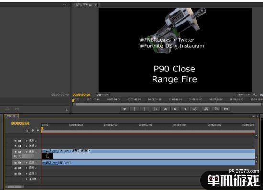Image resolution: width=263 pixels, height=190 pixels.
Task: Open the program monitor sequence tab dropdown
Action: (96, 5)
